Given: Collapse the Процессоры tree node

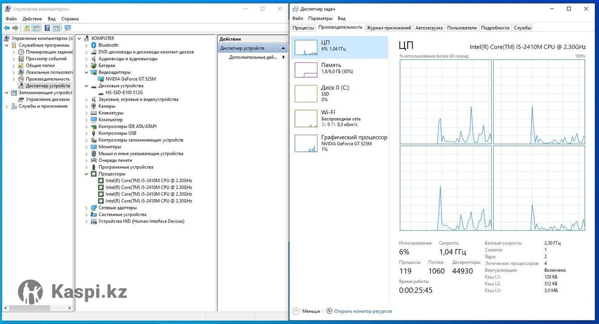Looking at the screenshot, I should point(86,174).
